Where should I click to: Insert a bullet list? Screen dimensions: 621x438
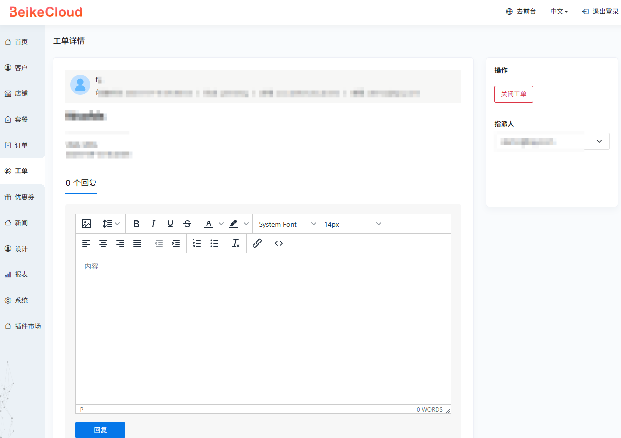(x=214, y=243)
